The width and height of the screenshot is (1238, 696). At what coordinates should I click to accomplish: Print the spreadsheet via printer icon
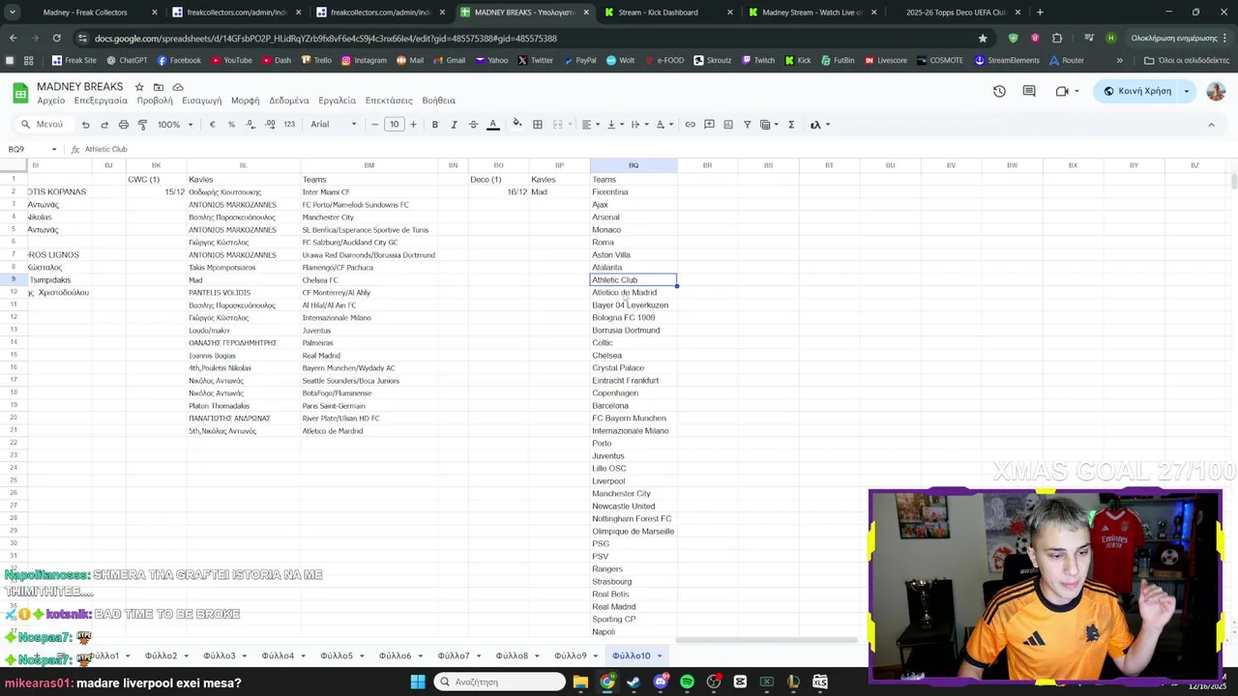click(x=124, y=125)
